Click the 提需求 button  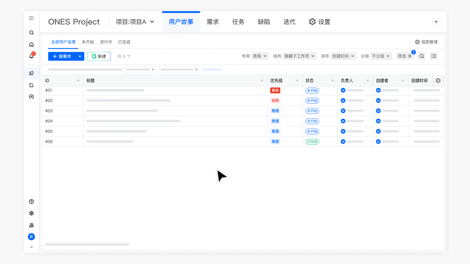click(62, 56)
